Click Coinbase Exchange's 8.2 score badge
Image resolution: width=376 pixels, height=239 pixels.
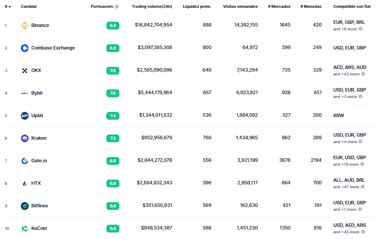[113, 48]
